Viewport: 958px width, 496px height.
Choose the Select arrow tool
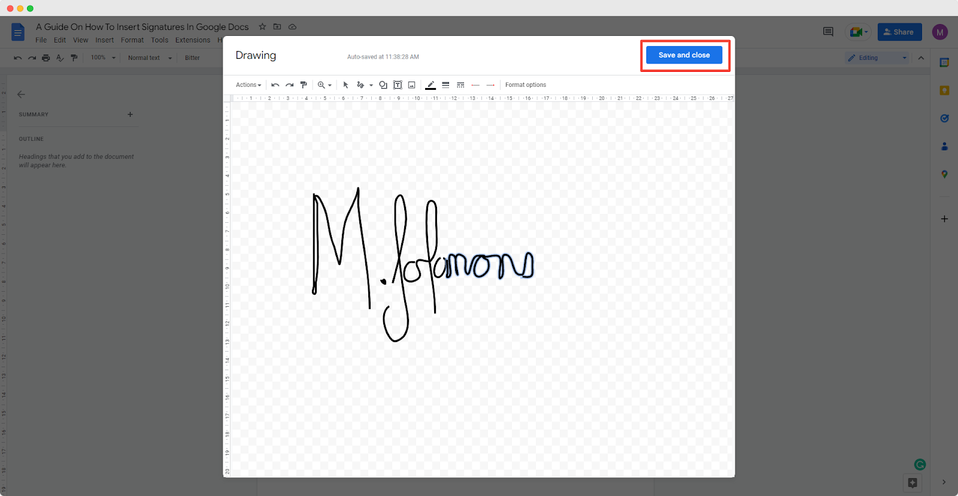345,85
